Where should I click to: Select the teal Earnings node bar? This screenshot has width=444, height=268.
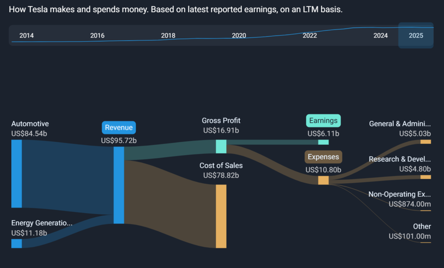click(323, 142)
